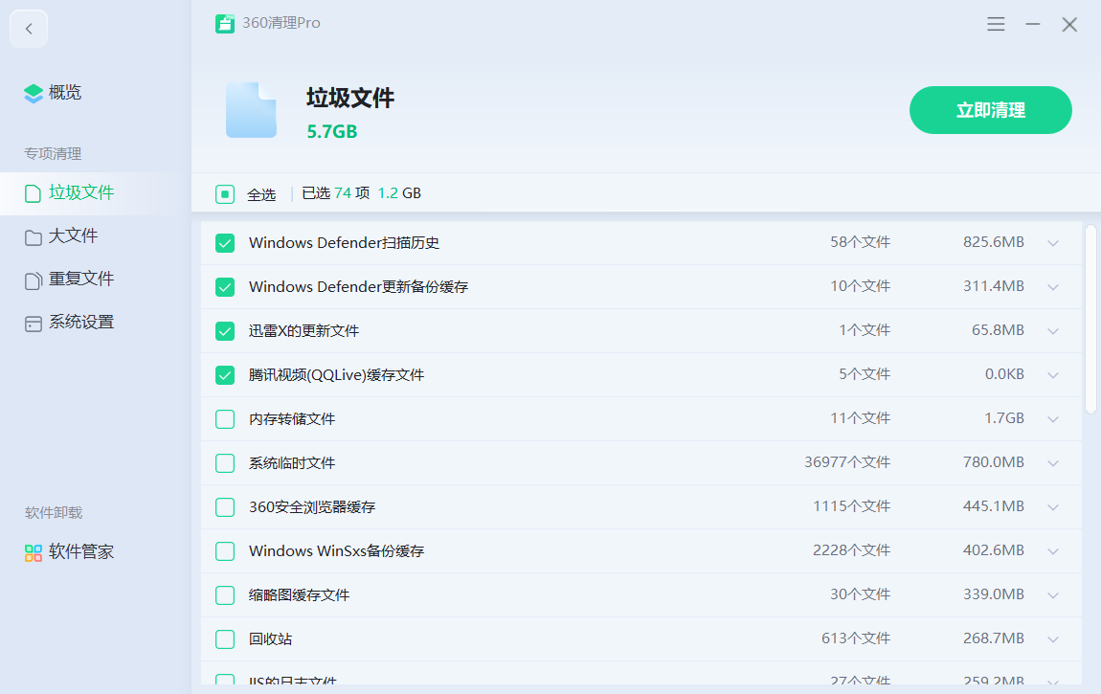The image size is (1101, 694).
Task: Click the 5.7GB total size text
Action: 332,132
